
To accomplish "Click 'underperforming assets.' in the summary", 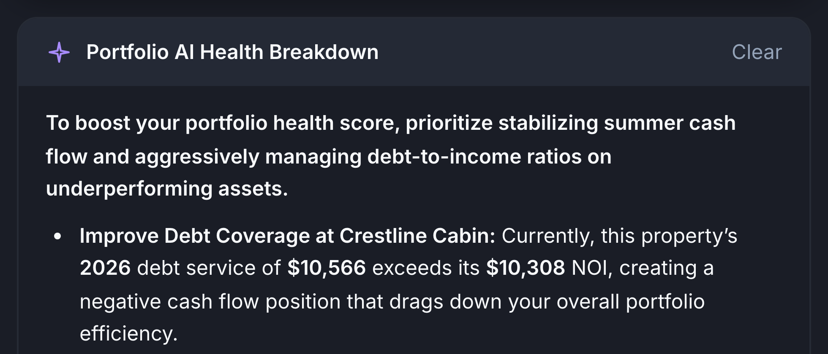I will coord(167,189).
